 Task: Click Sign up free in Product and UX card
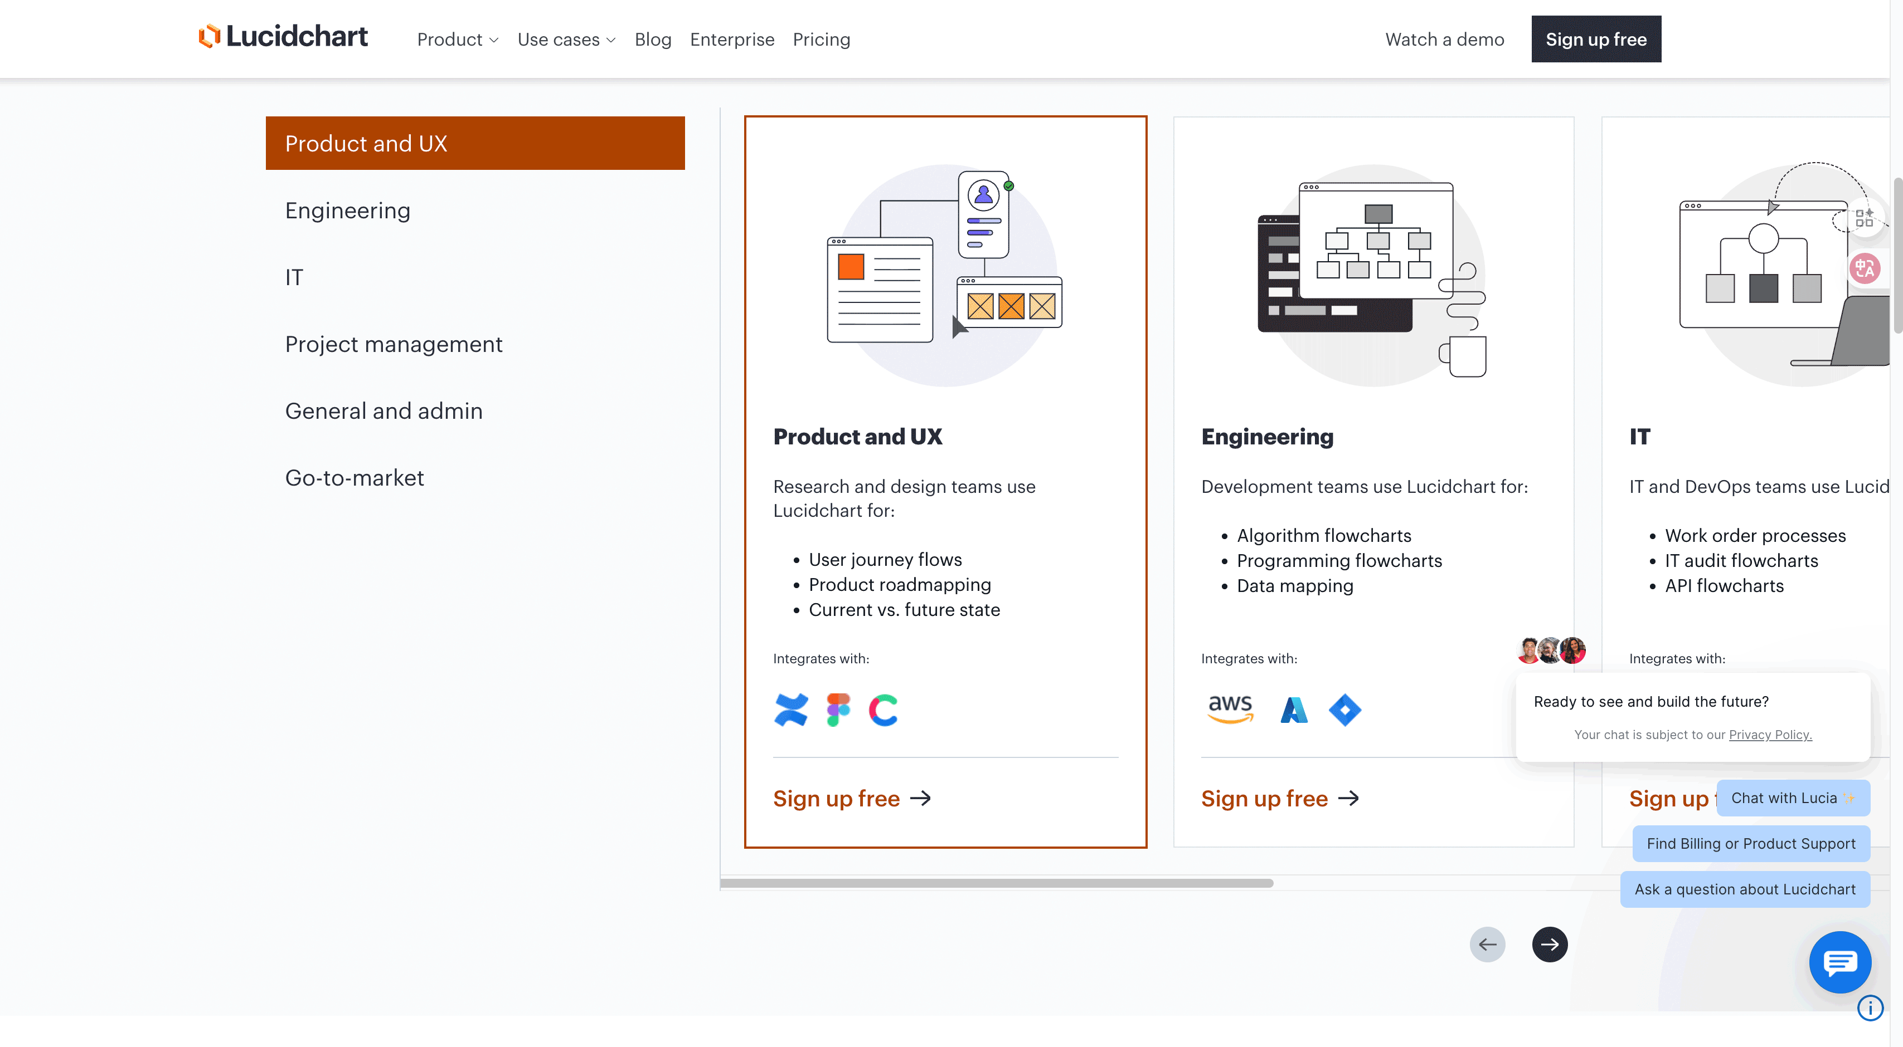(852, 798)
